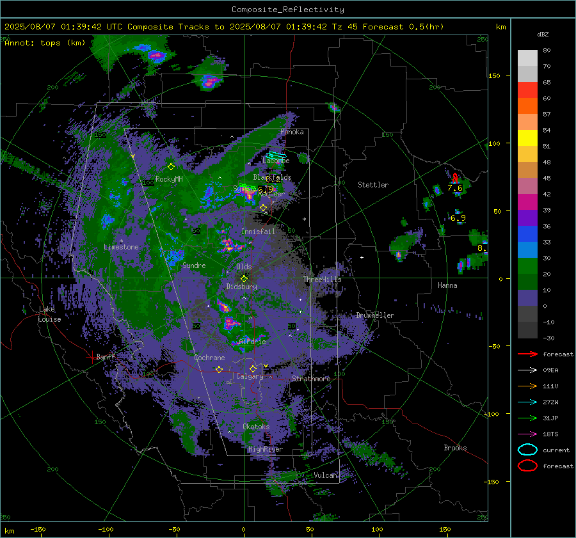Select the royal blue dBZ legend swatch
Screen dimensions: 576x538
[x=527, y=234]
